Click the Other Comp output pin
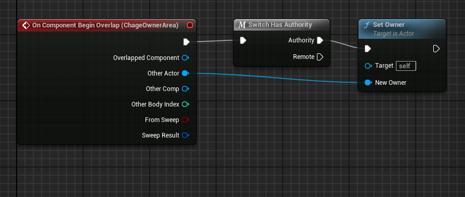 point(185,88)
